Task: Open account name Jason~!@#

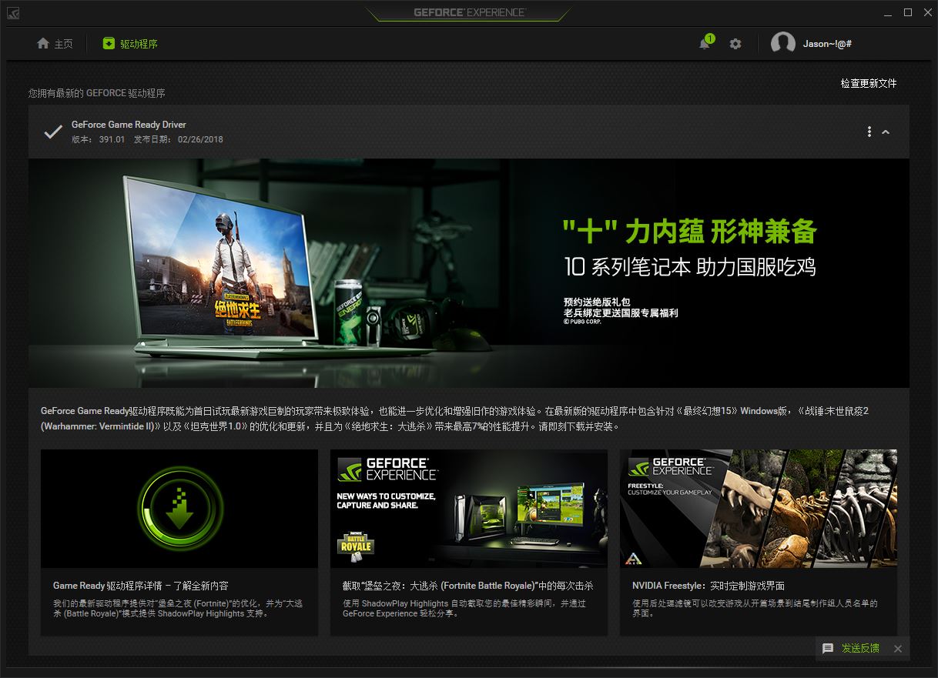Action: tap(827, 44)
